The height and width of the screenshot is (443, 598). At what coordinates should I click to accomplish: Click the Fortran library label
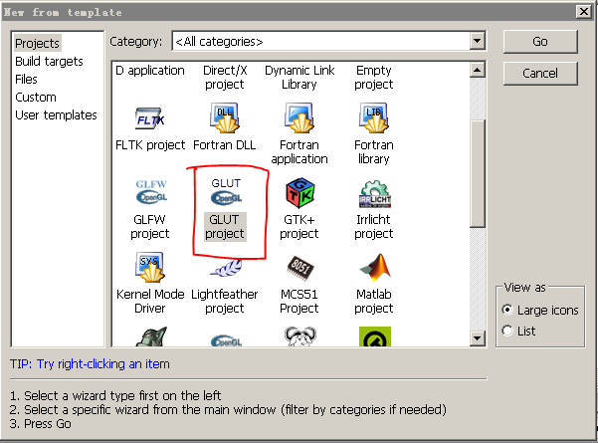(374, 152)
